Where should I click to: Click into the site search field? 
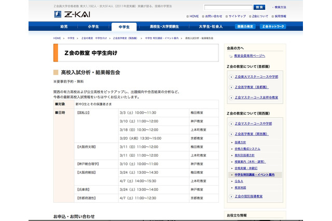pyautogui.click(x=228, y=7)
